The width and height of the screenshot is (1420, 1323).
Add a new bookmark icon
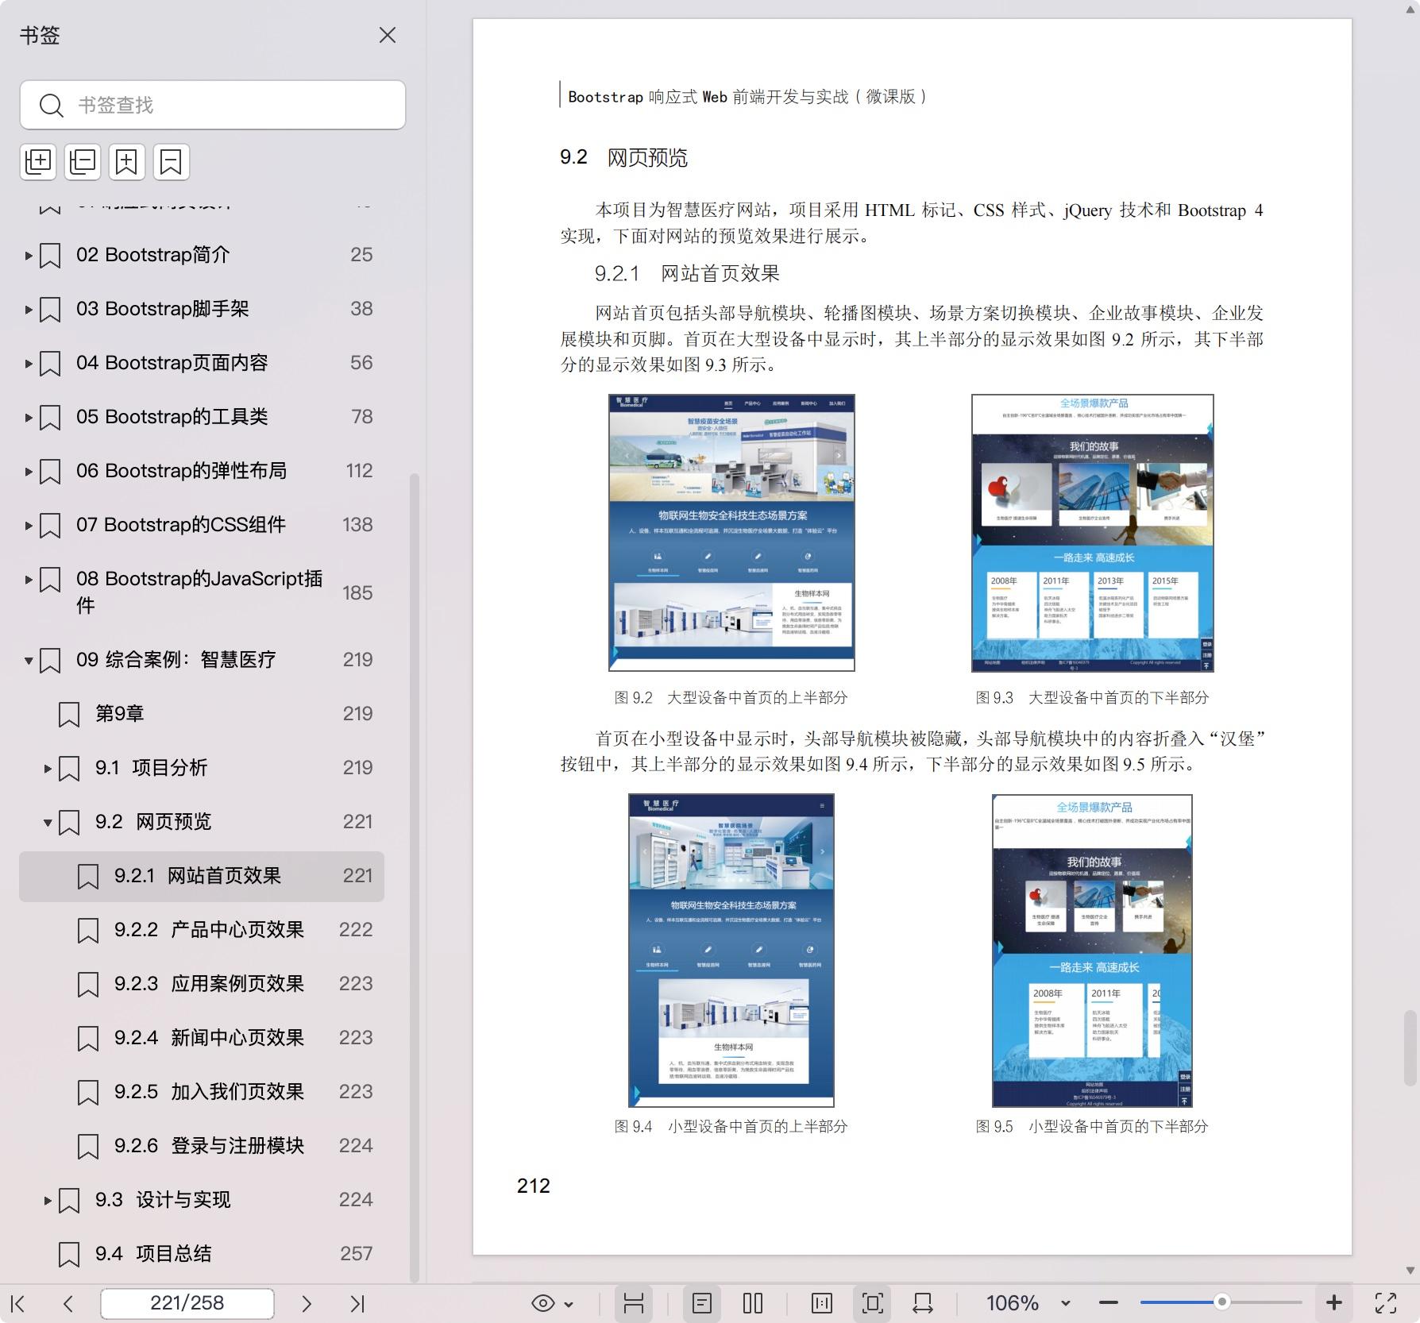pyautogui.click(x=127, y=162)
